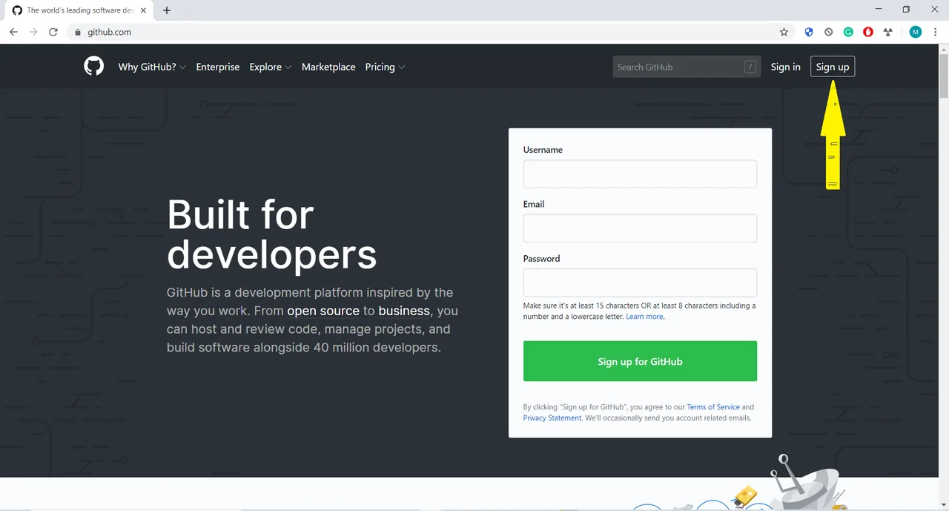
Task: Expand the Explore dropdown menu
Action: coord(271,67)
